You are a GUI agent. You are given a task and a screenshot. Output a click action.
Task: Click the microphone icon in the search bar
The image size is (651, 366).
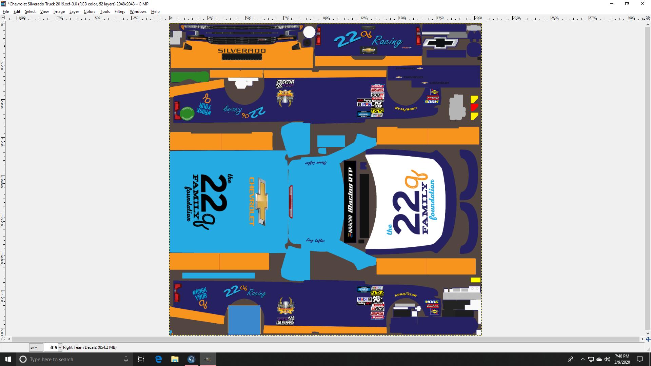coord(126,359)
